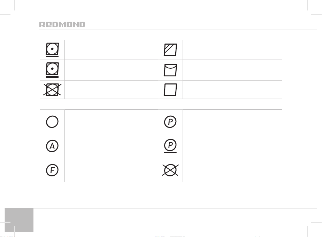Click the line-dry square with curved top

click(170, 70)
